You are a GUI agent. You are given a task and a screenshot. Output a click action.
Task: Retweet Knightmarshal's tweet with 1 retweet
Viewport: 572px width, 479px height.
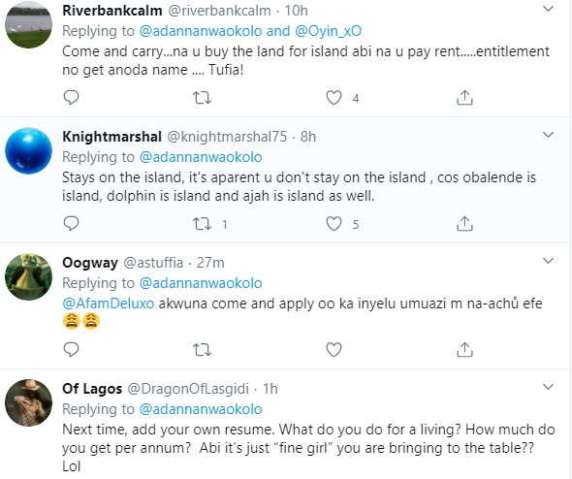(x=202, y=224)
